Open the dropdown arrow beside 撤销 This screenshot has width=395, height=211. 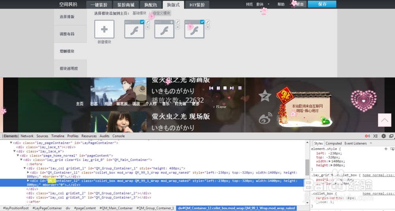pos(269,4)
